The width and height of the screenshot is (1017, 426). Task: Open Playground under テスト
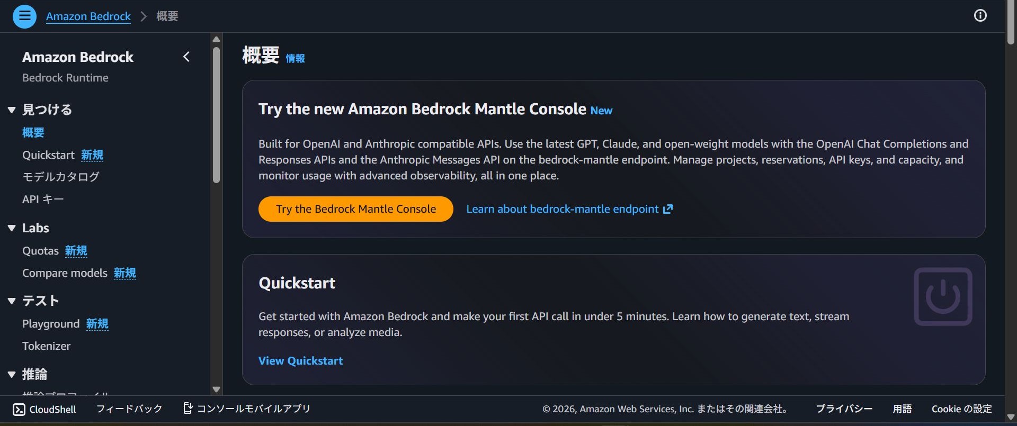tap(51, 324)
